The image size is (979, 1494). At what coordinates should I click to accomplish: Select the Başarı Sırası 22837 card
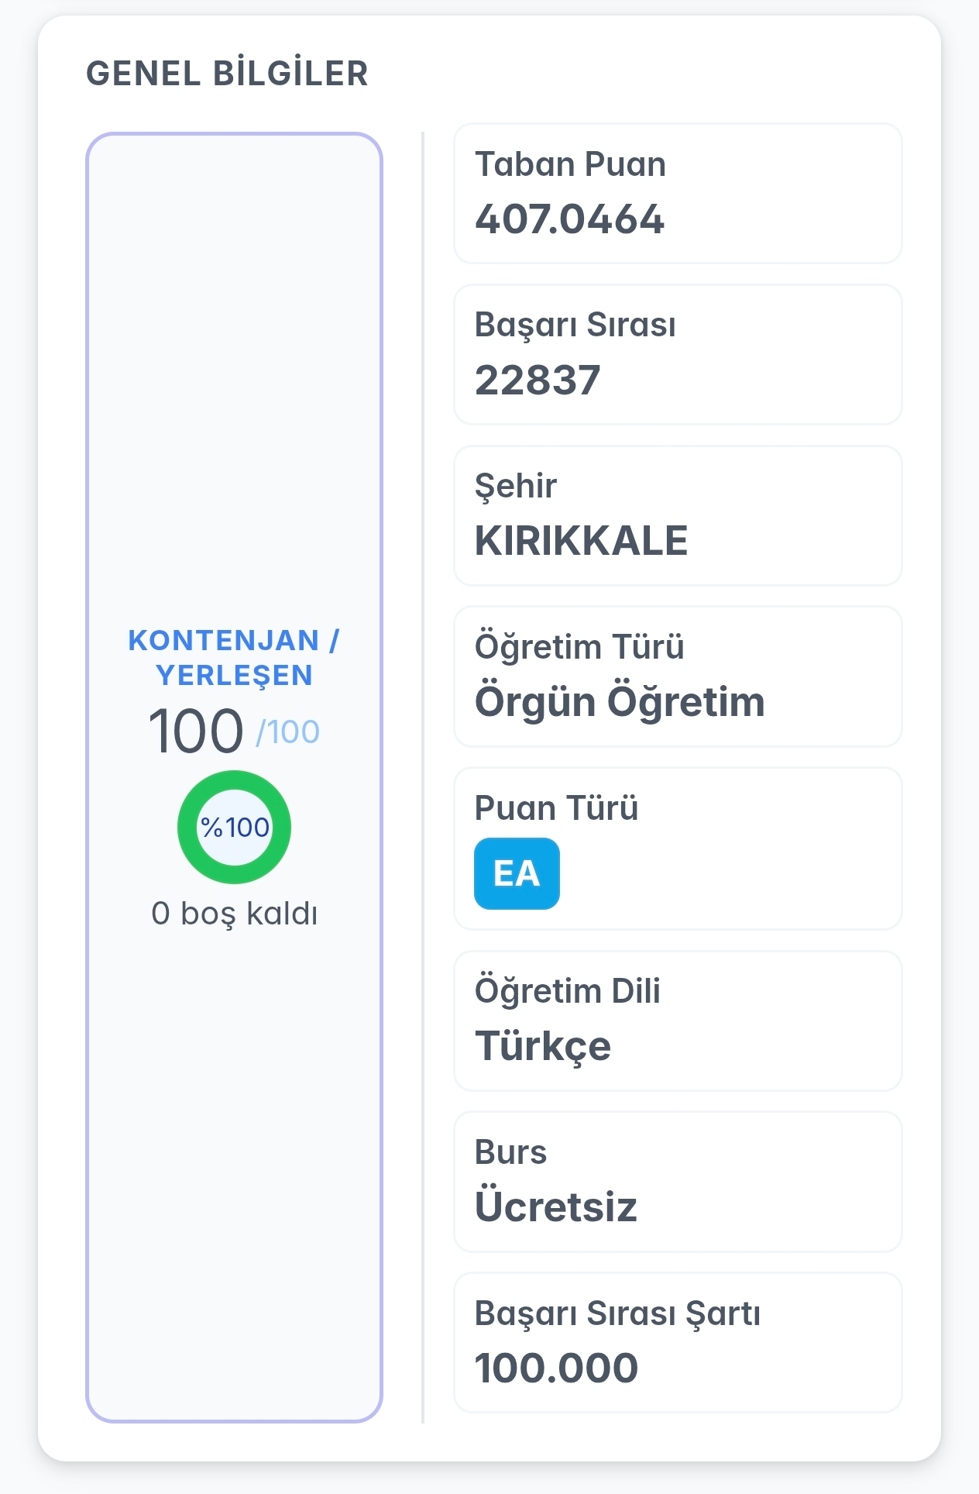(678, 355)
